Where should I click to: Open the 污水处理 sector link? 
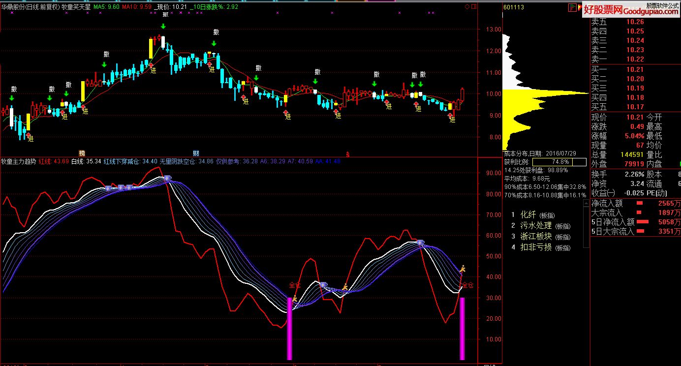click(x=536, y=226)
